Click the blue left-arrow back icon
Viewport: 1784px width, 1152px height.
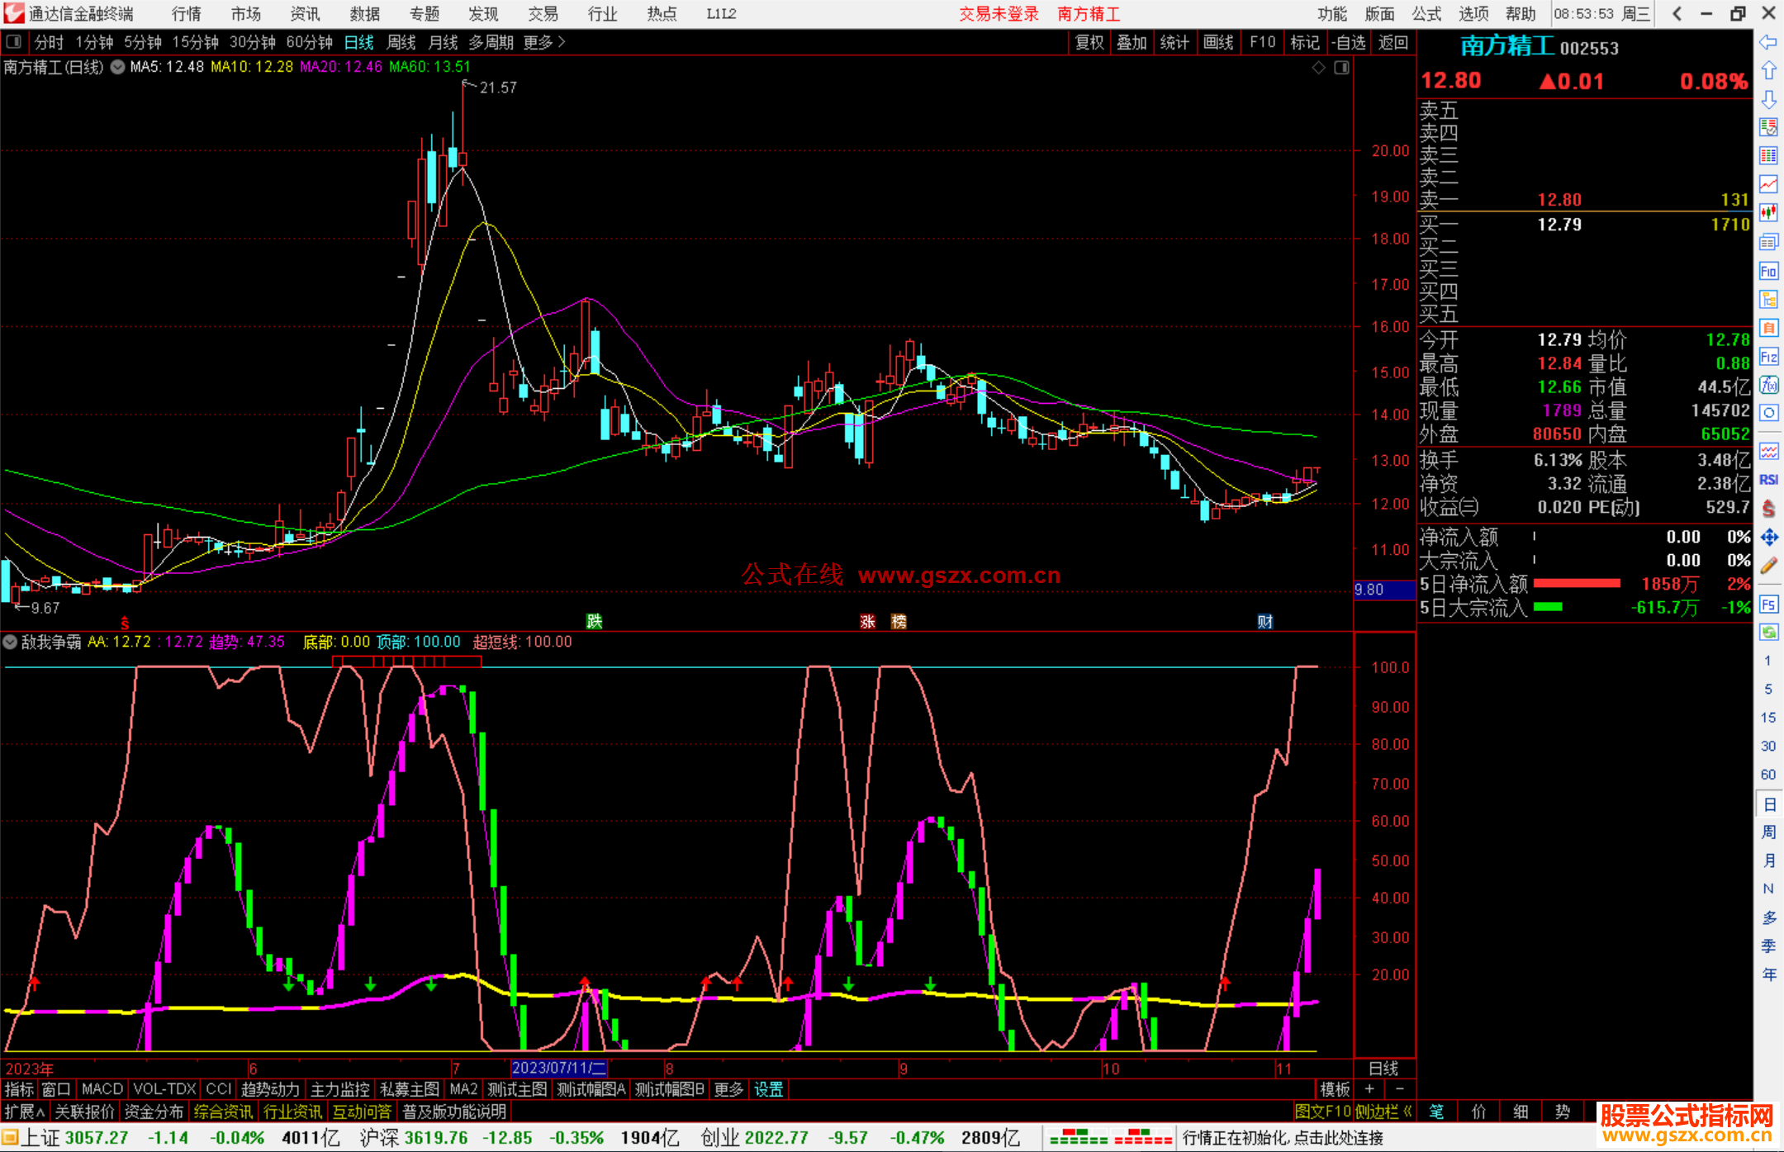(1768, 42)
